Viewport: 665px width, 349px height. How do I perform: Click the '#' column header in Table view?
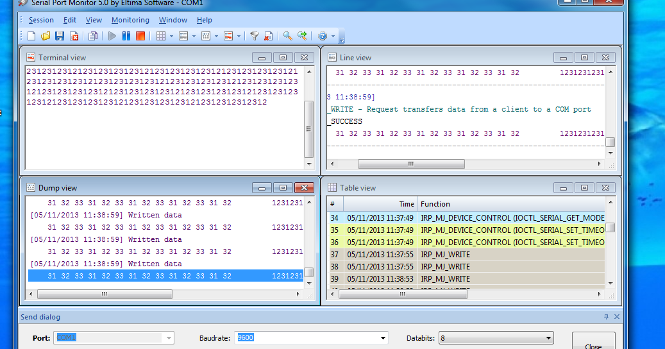335,204
